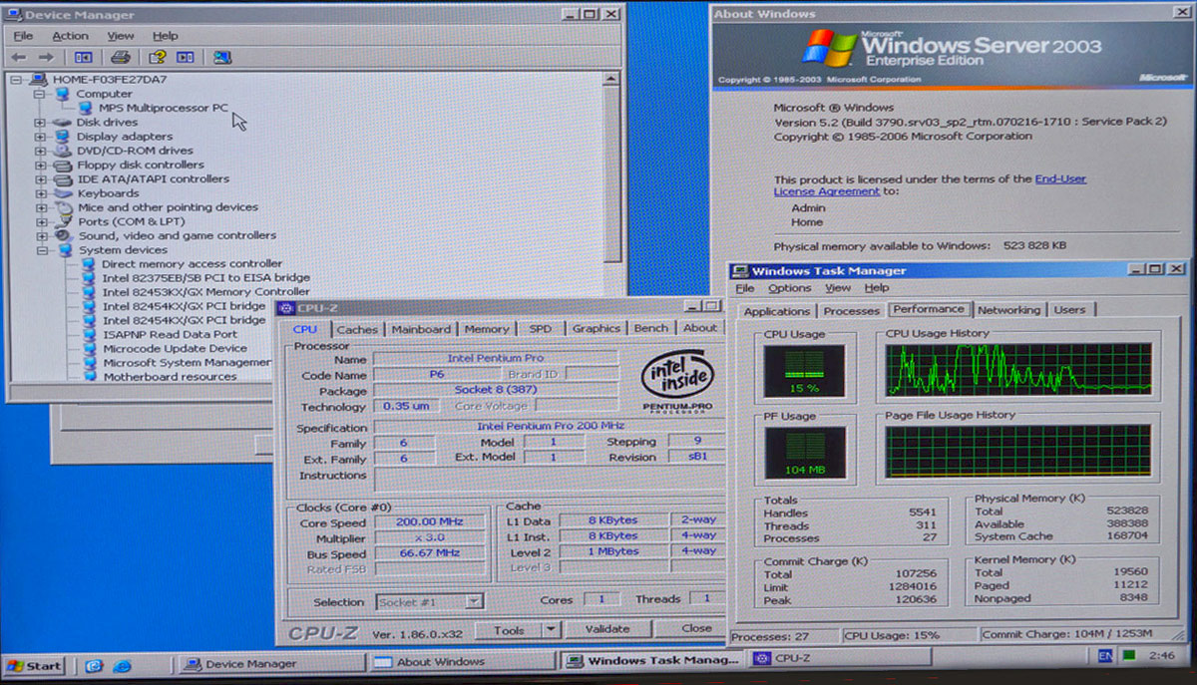Click the EN language indicator in tray
This screenshot has height=685, width=1197.
1105,657
